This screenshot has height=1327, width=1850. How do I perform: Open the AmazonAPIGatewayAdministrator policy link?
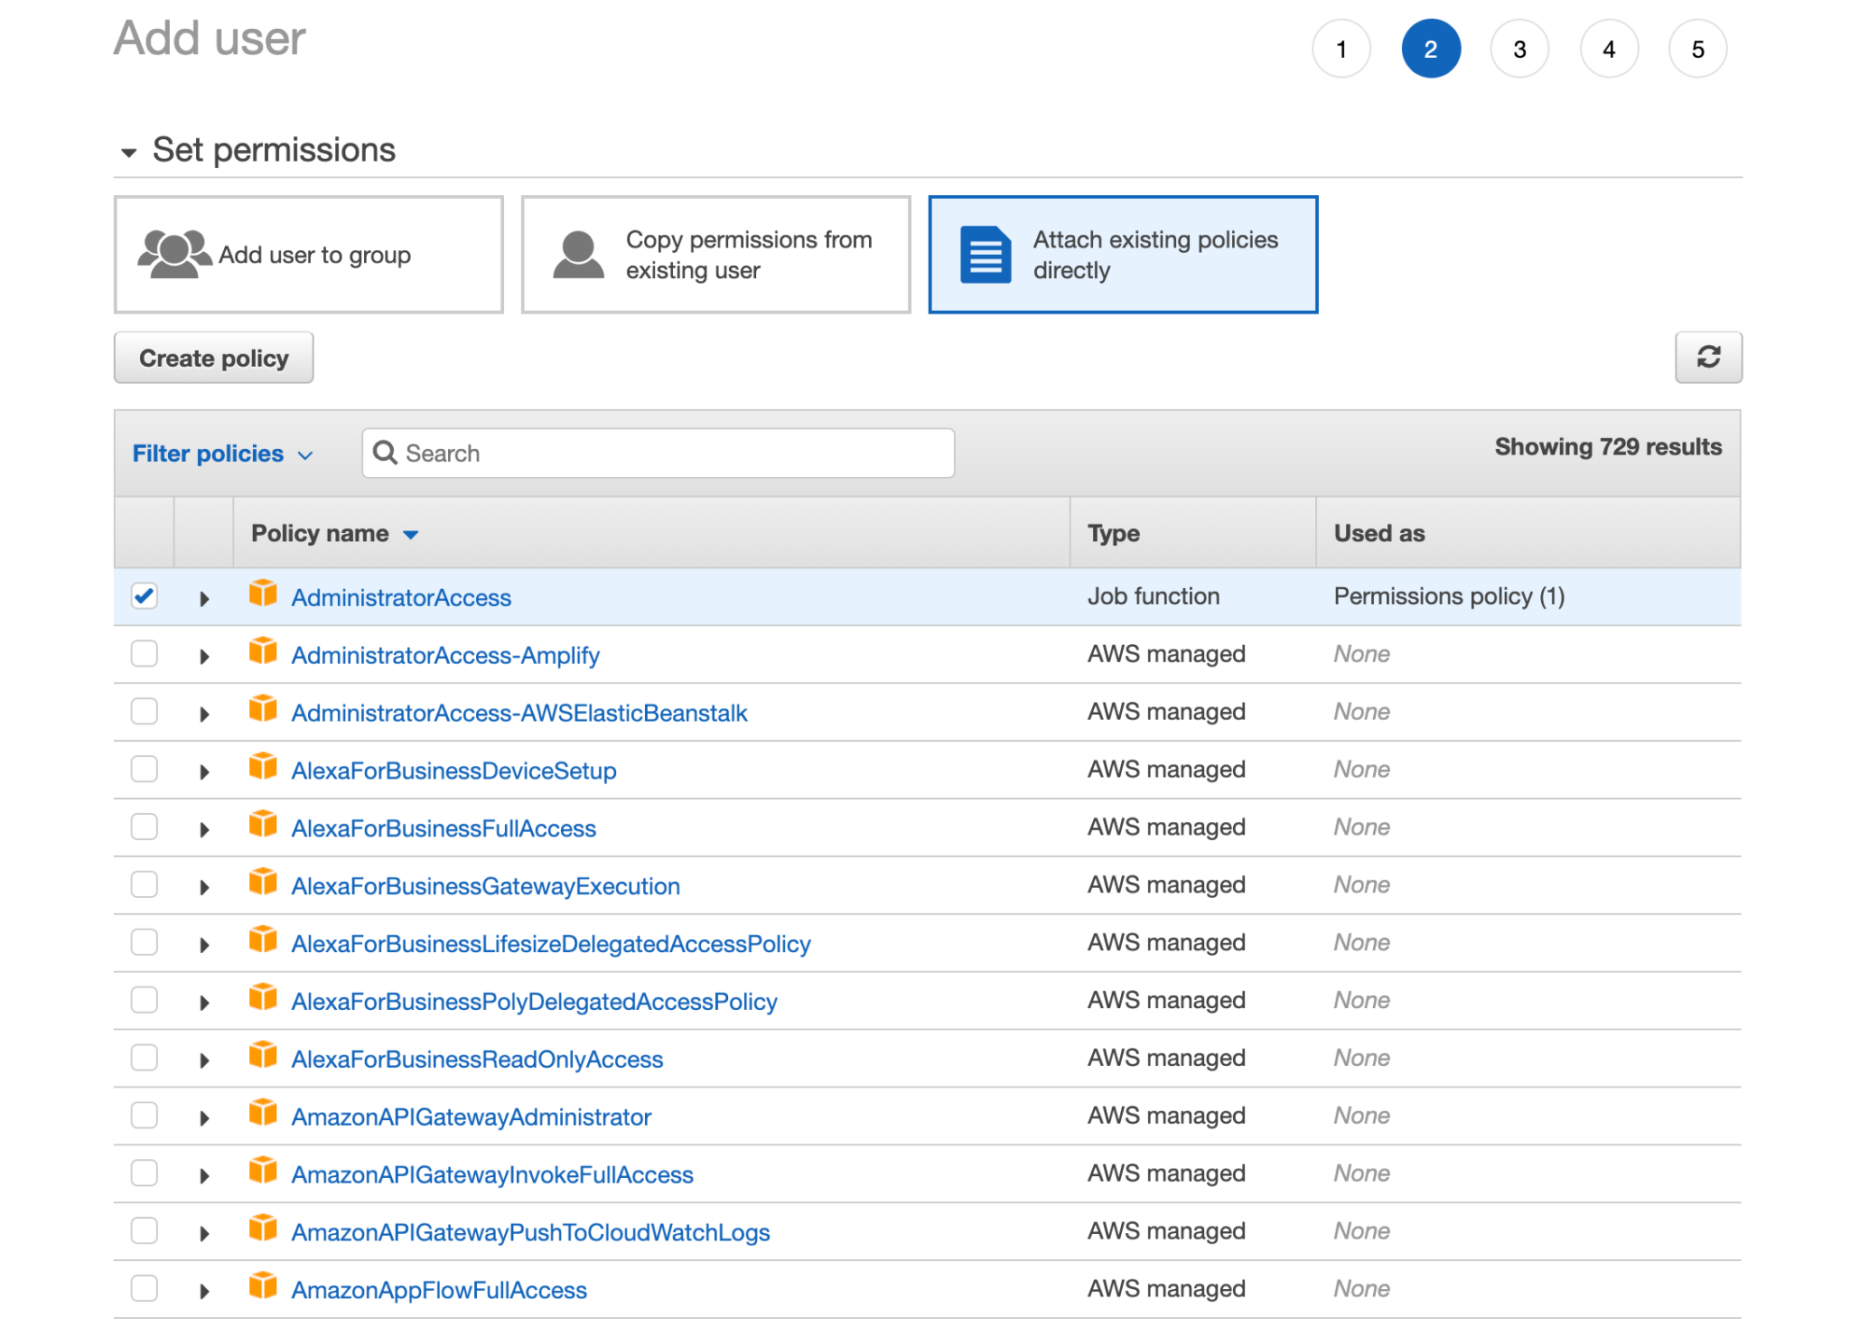[x=471, y=1117]
